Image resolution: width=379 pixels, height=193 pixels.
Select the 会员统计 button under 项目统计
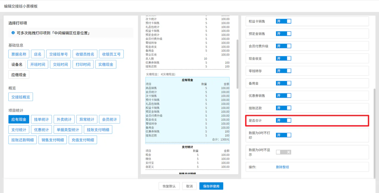tap(110, 119)
